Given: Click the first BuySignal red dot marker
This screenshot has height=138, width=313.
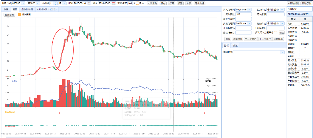Looking at the screenshot, I should click(x=60, y=113).
